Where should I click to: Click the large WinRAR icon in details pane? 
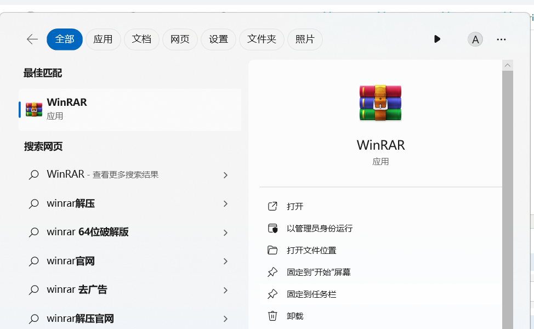[380, 103]
